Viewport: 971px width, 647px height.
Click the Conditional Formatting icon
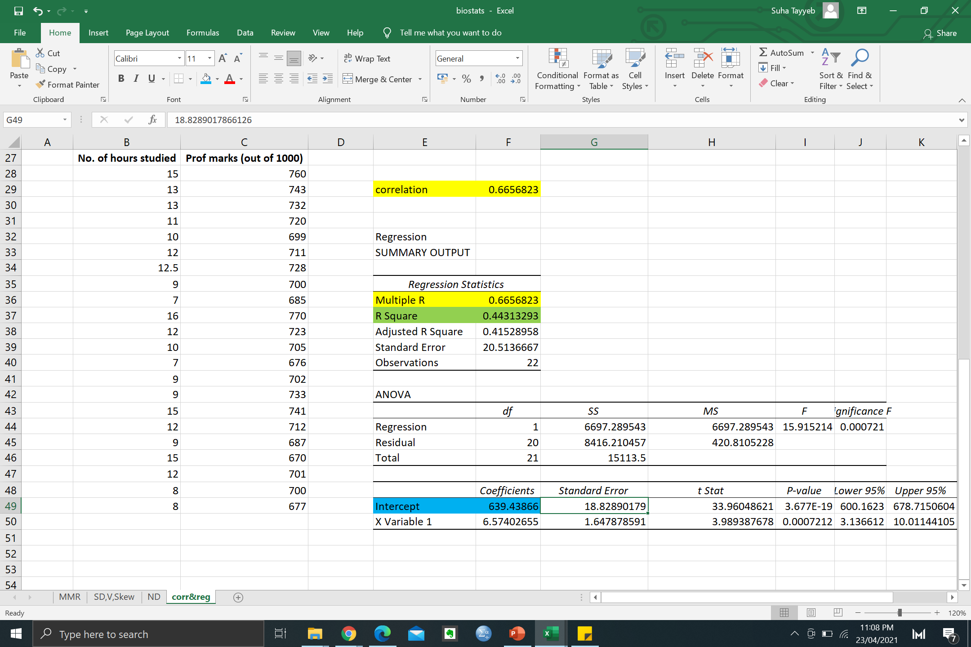(x=557, y=58)
